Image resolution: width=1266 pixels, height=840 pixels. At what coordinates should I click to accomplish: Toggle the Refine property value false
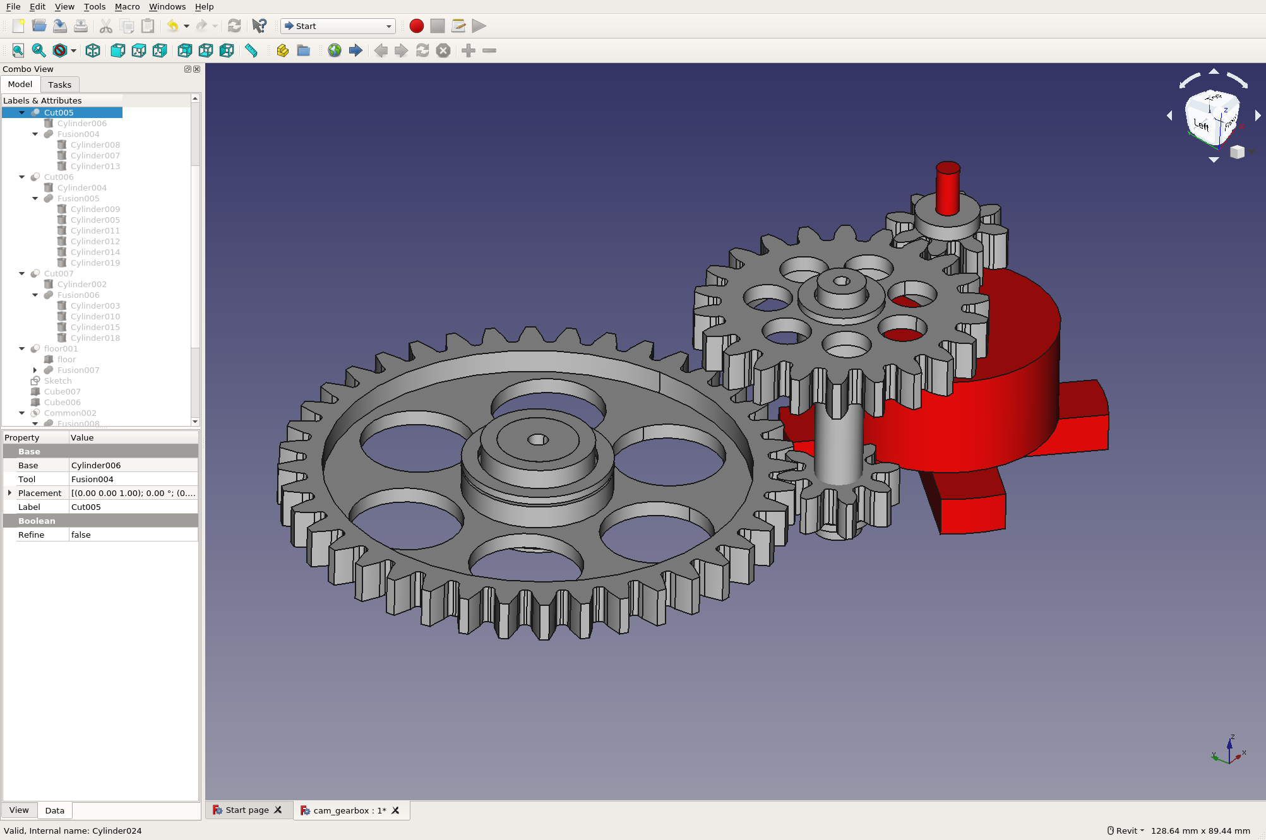point(133,535)
